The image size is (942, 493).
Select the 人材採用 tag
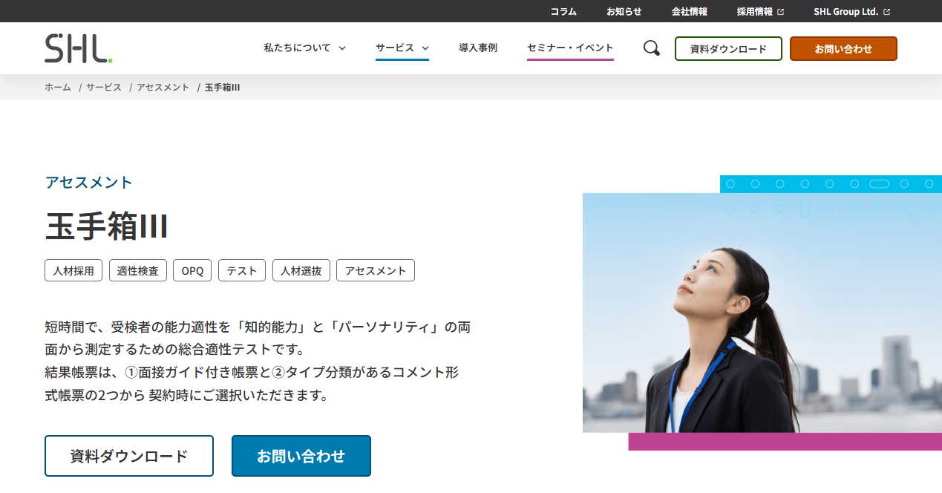click(73, 271)
